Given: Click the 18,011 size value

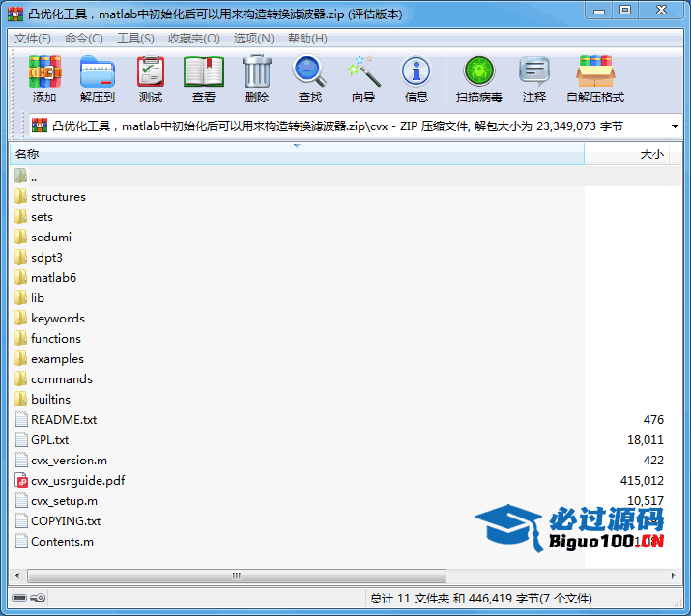Looking at the screenshot, I should pyautogui.click(x=646, y=440).
